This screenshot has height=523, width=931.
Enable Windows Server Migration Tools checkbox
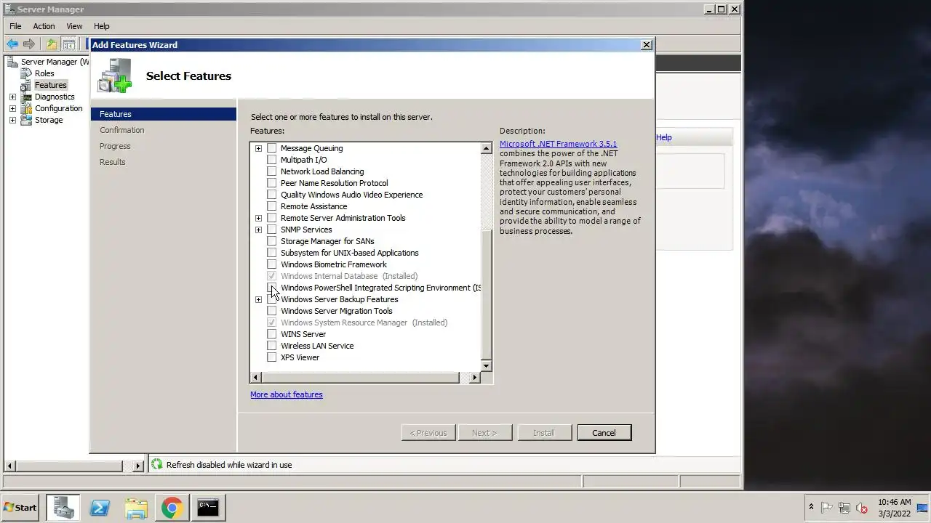[272, 311]
